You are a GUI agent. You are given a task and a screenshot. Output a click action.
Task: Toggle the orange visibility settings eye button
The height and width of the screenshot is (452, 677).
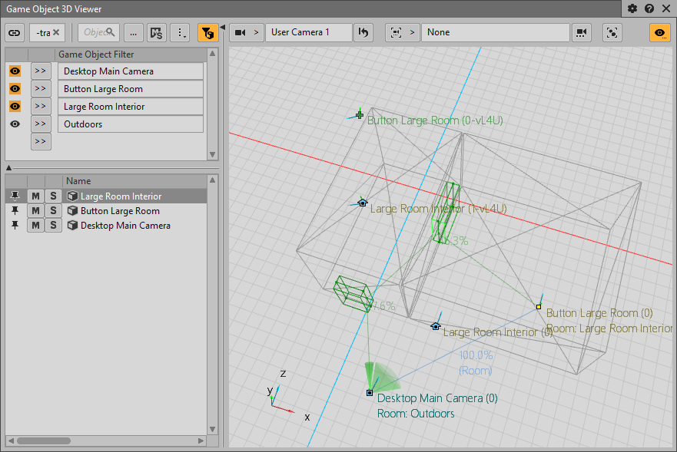click(659, 32)
